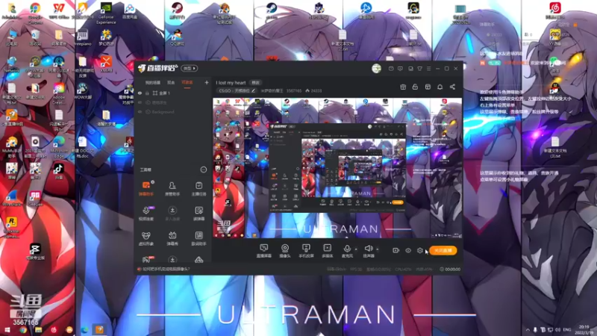This screenshot has width=597, height=336.
Task: Add a screen capture source from bottom bar
Action: click(264, 251)
